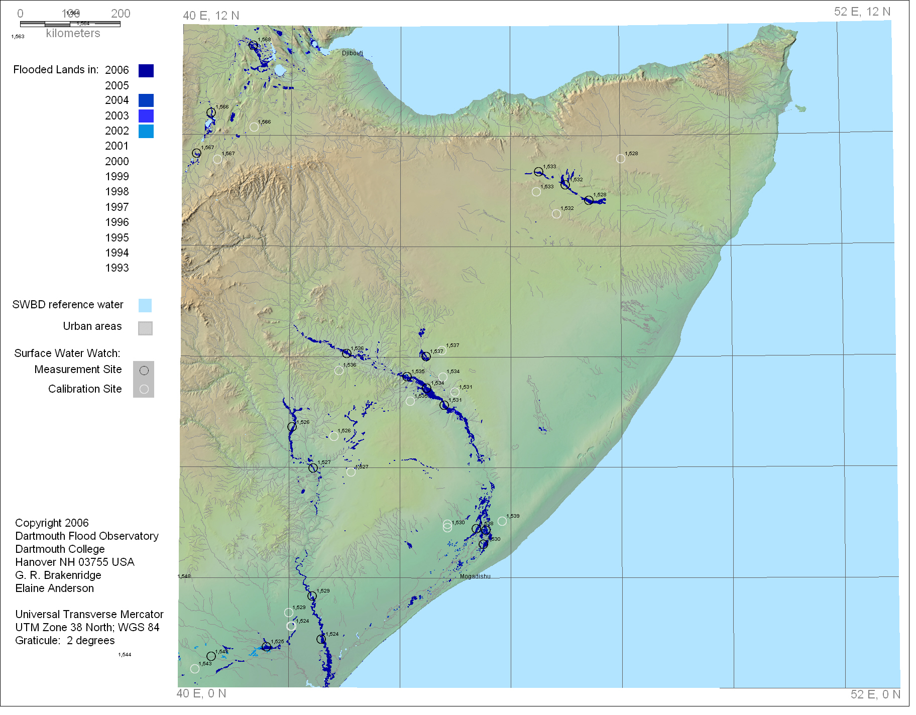This screenshot has width=916, height=715.
Task: Pick the 2003 flooded lands swatch
Action: tap(146, 116)
